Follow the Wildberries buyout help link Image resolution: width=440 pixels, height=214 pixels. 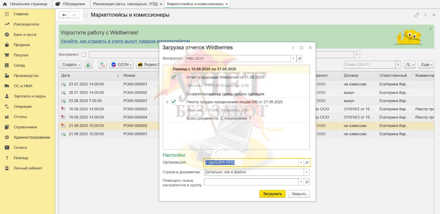tap(125, 41)
